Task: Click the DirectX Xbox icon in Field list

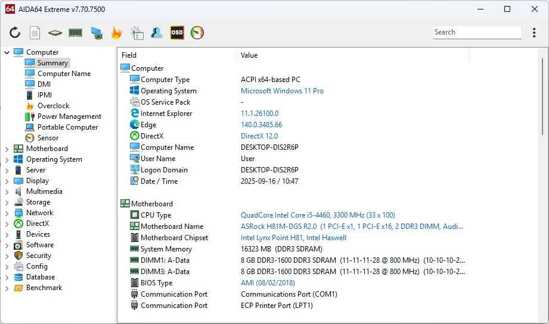Action: tap(135, 136)
